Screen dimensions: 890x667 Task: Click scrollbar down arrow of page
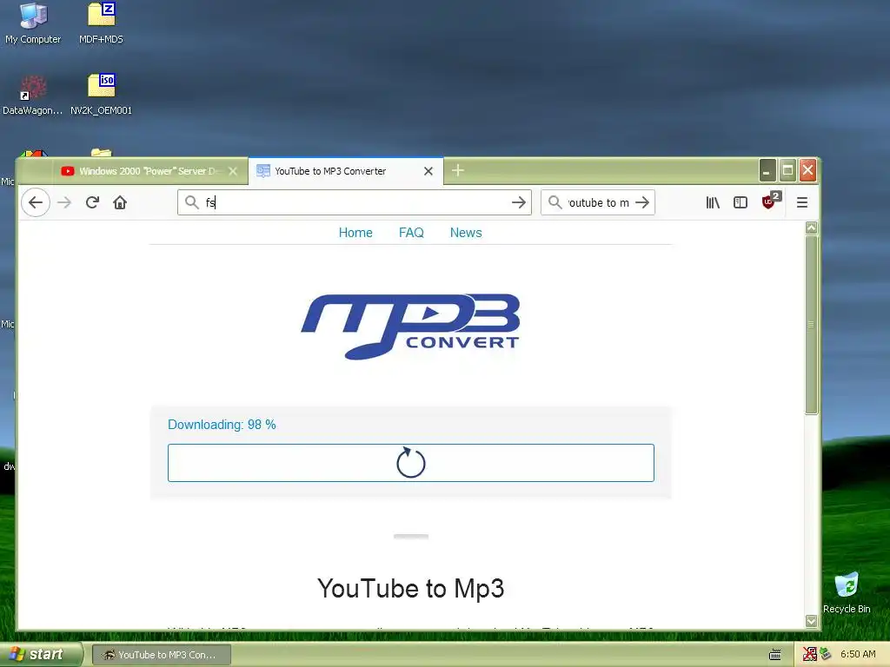coord(811,621)
